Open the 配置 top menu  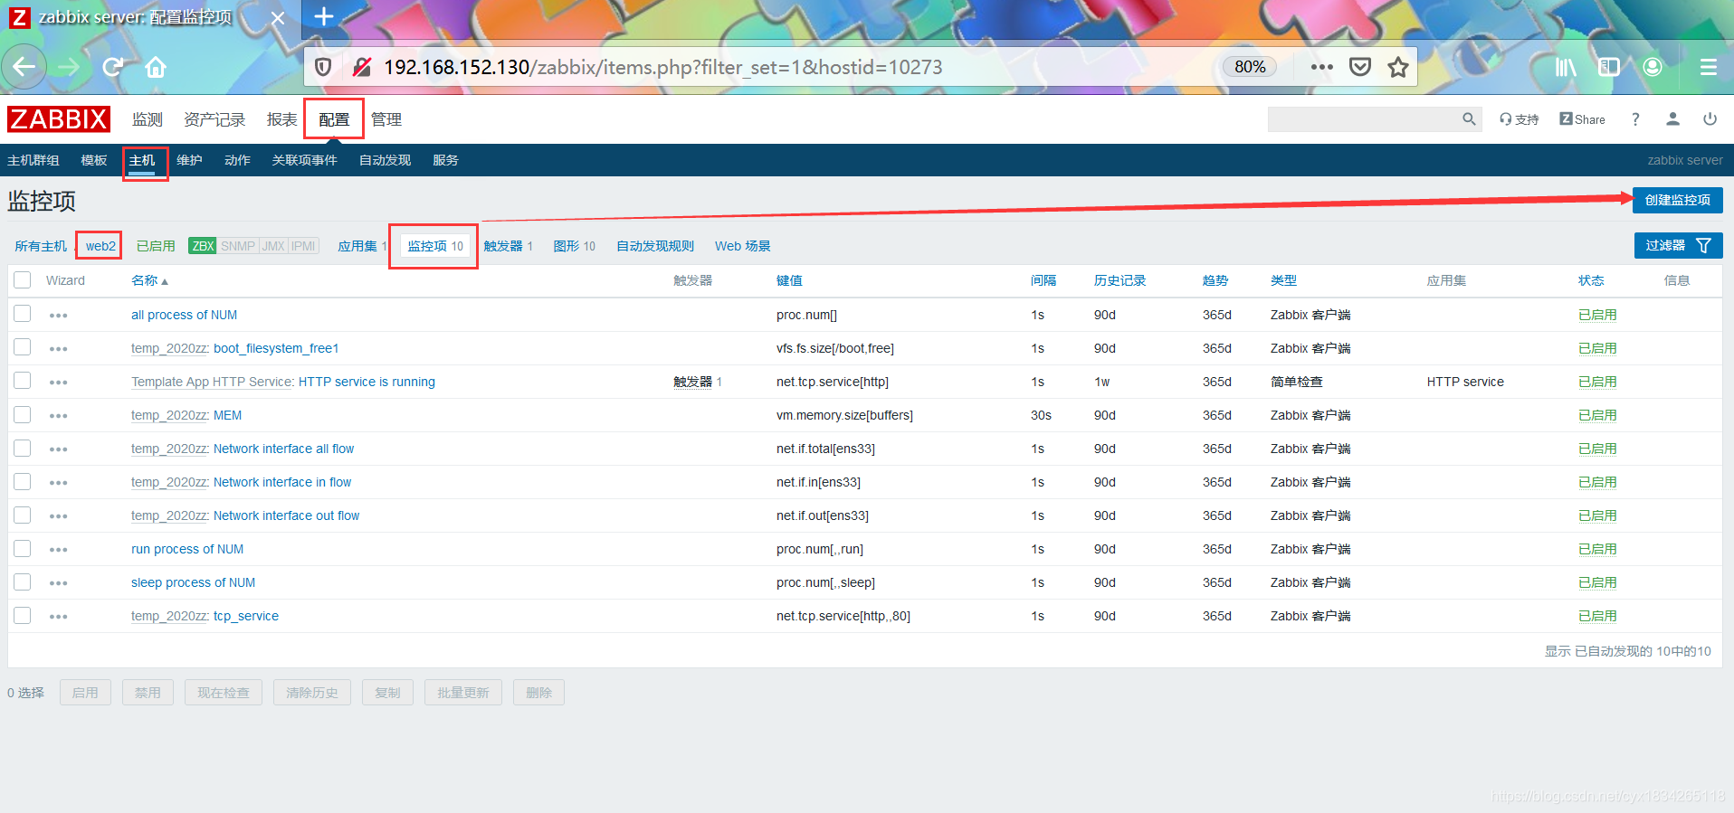[334, 119]
